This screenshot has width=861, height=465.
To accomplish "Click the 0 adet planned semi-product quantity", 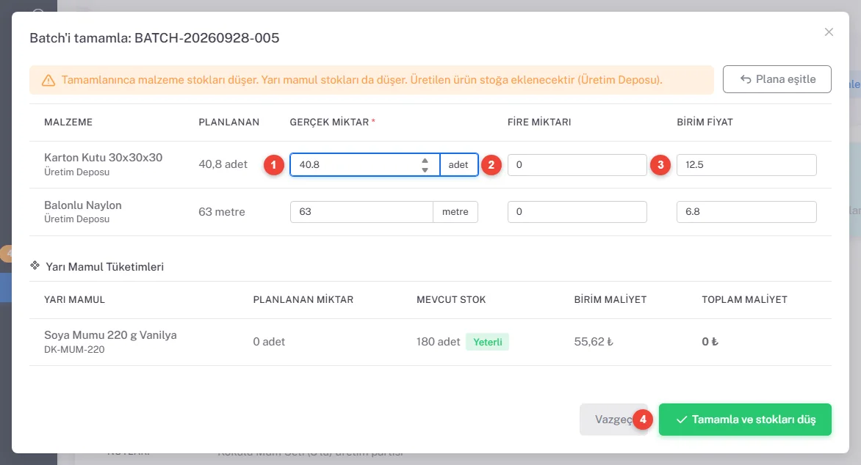I will point(269,342).
